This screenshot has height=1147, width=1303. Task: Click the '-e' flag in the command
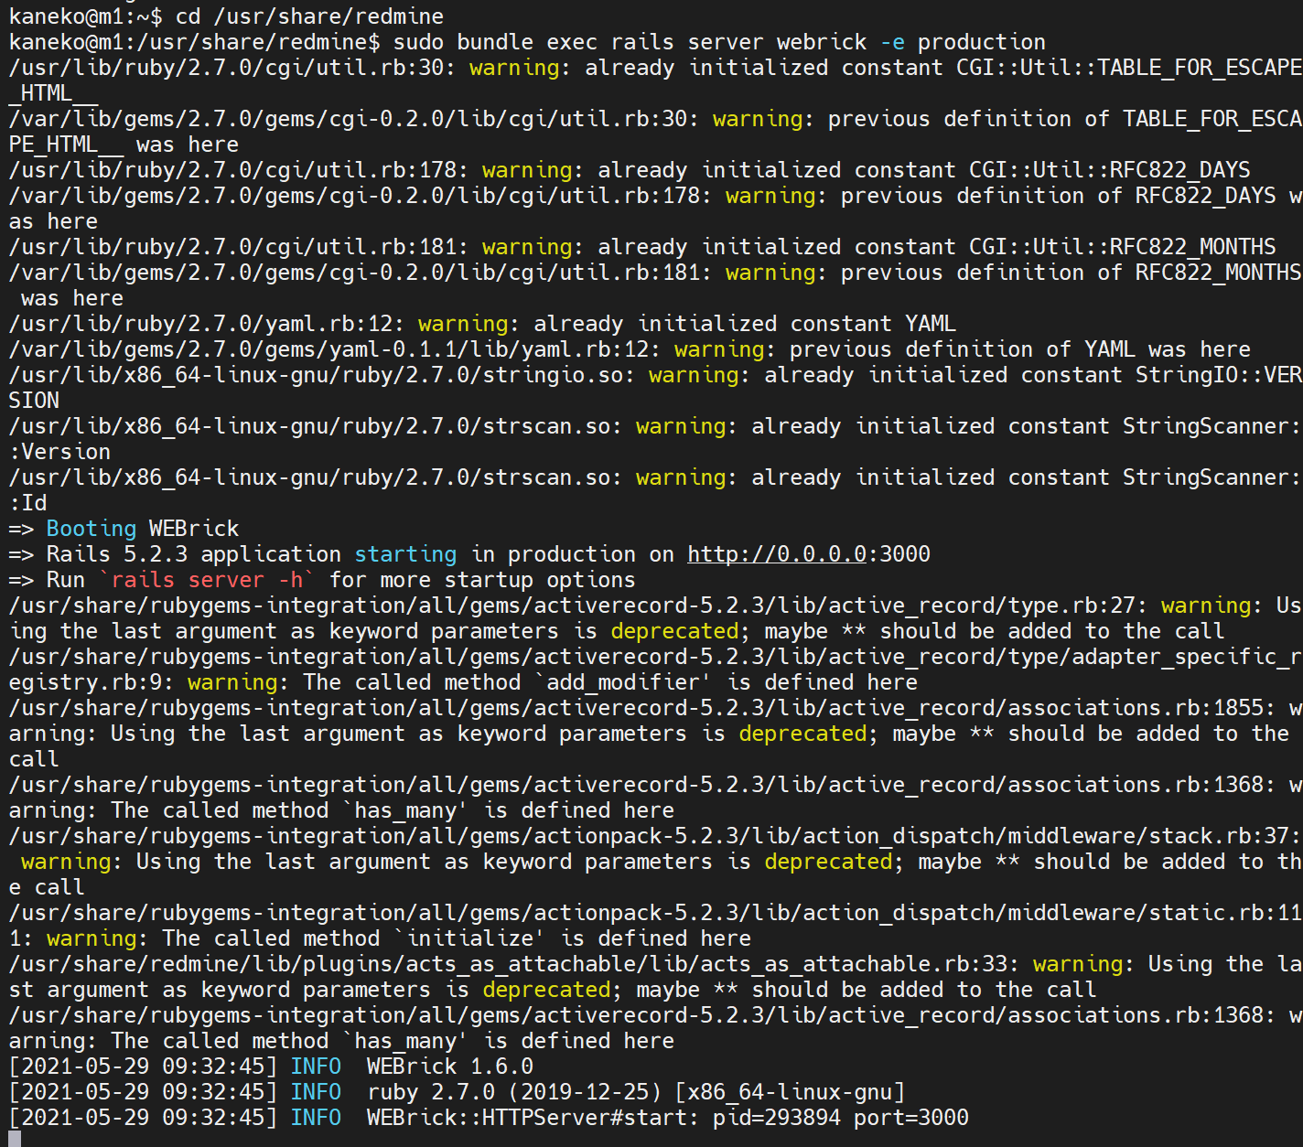892,42
